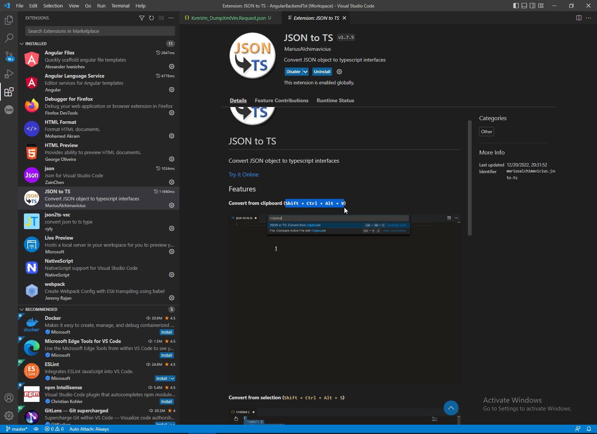Select JSON to TS in installed list
This screenshot has width=597, height=434.
[99, 198]
